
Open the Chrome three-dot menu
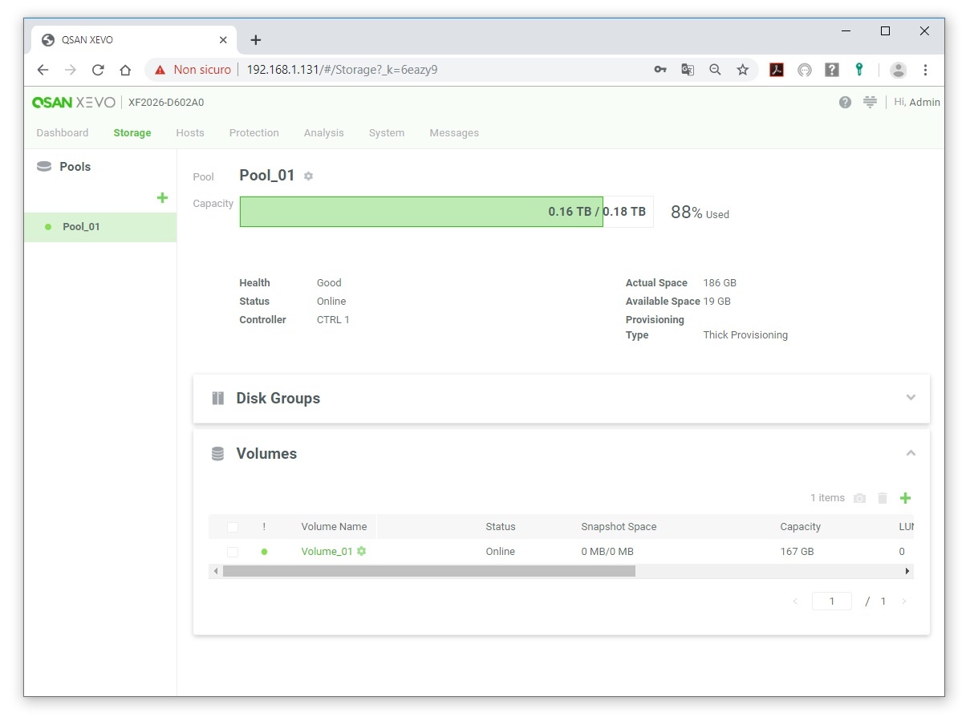click(x=925, y=70)
